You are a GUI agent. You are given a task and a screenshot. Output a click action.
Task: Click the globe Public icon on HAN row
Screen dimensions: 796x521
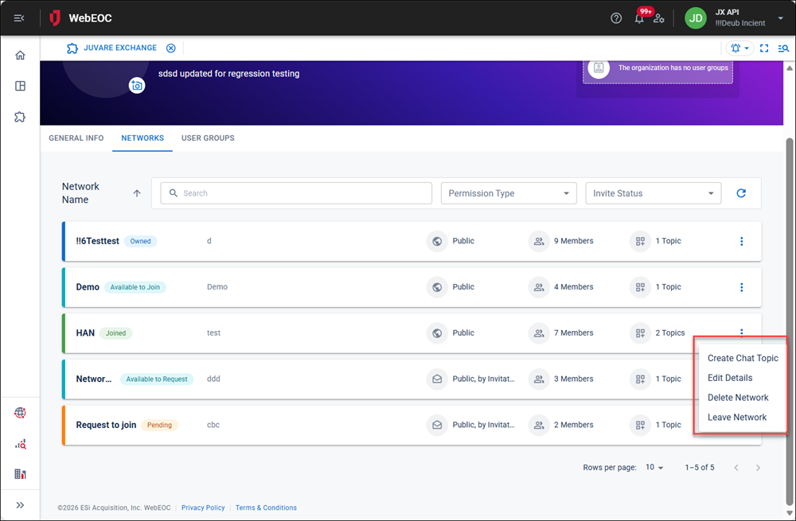pos(437,333)
